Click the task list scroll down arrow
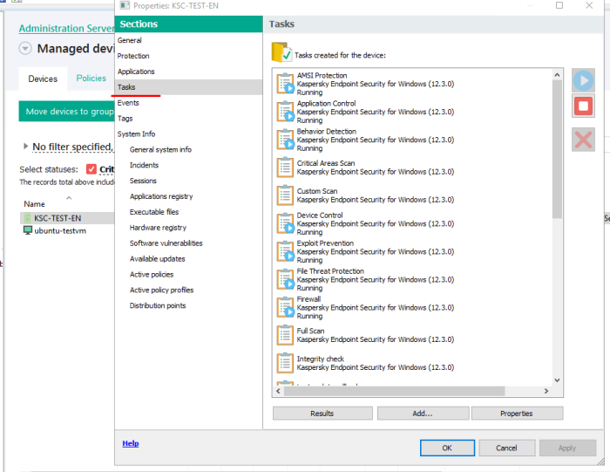Viewport: 610px width, 472px height. point(557,380)
